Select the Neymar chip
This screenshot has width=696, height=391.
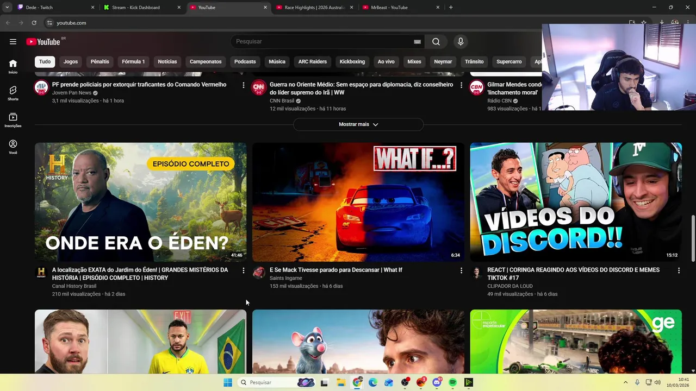(x=443, y=62)
